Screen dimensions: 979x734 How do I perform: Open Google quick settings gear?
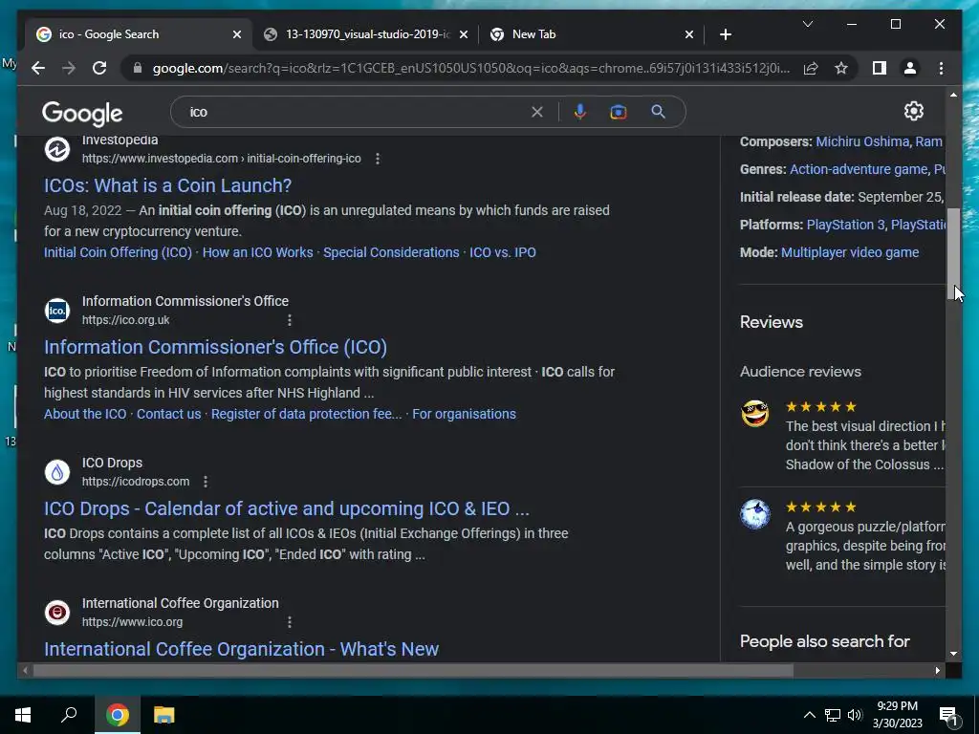[913, 111]
